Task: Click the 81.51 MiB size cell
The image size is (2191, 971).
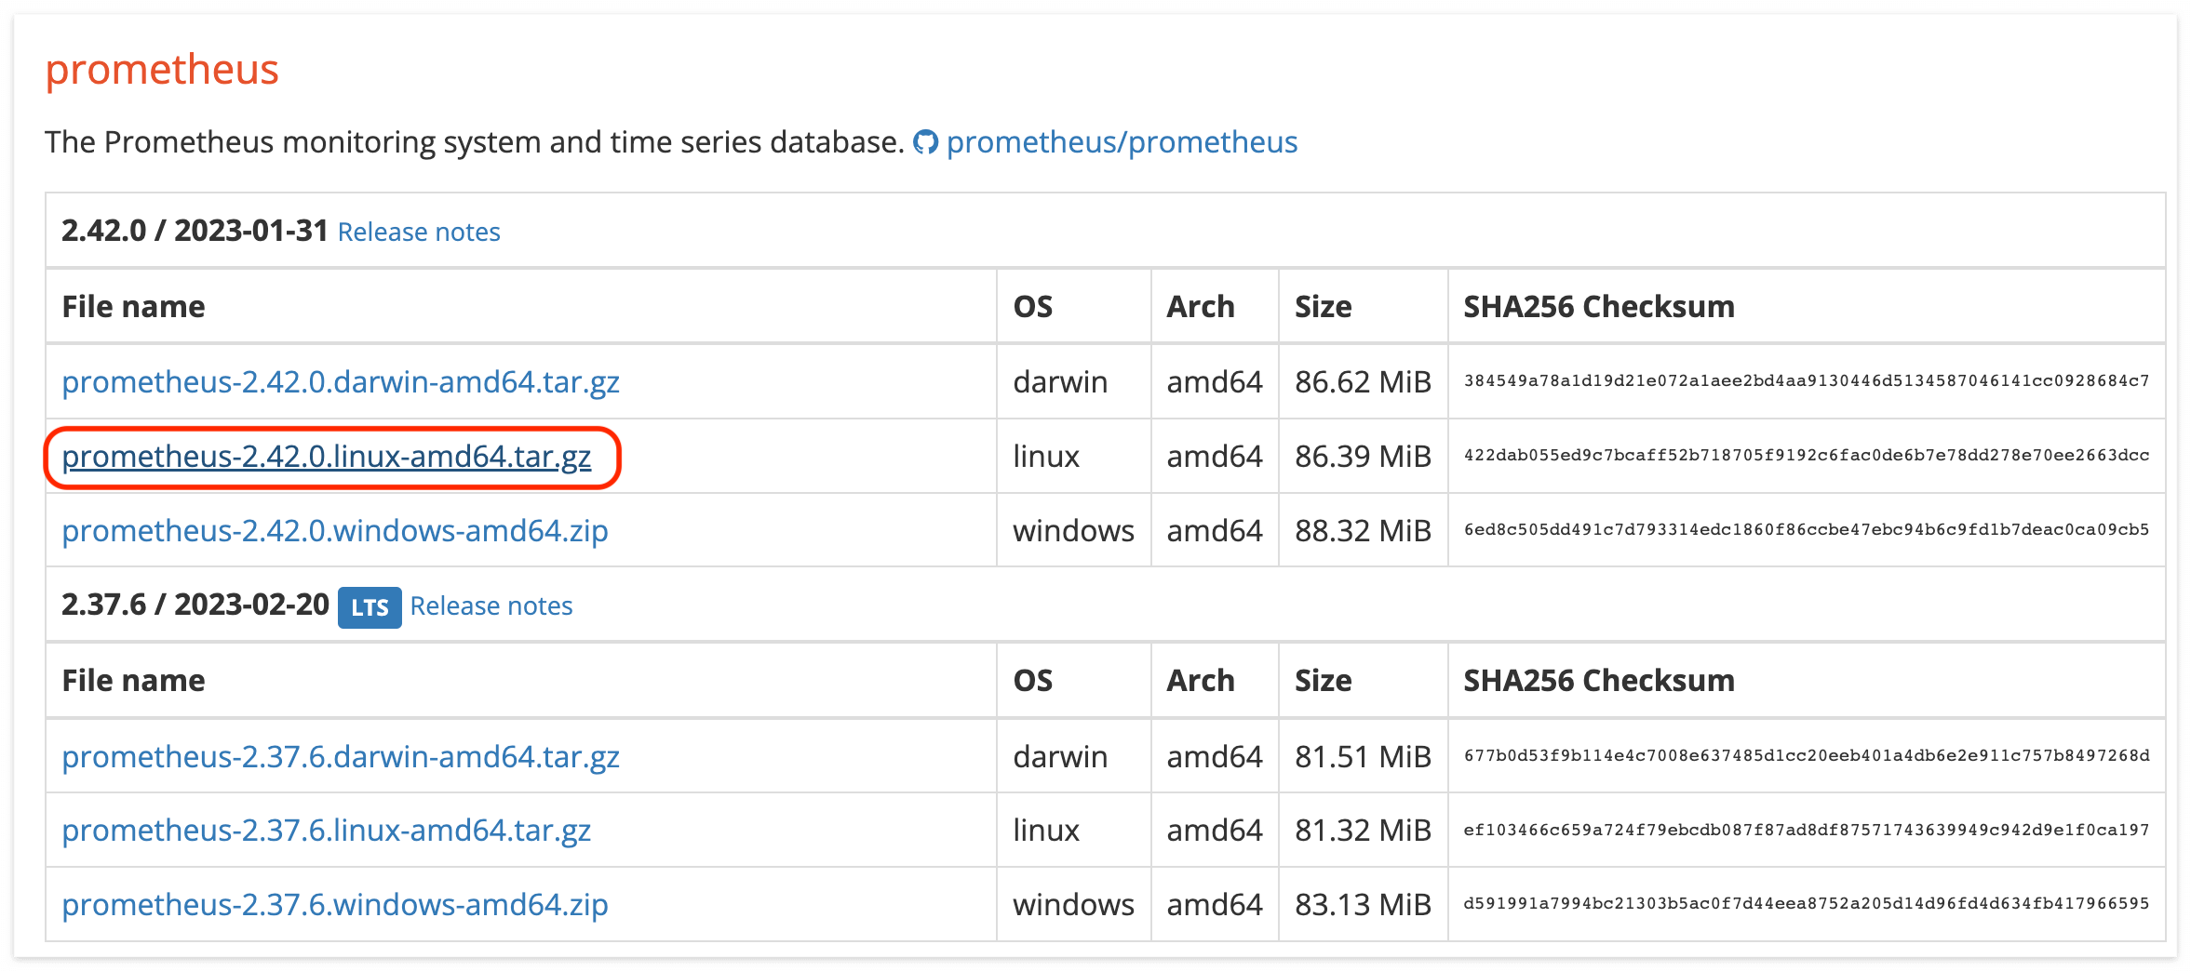Action: [x=1363, y=756]
